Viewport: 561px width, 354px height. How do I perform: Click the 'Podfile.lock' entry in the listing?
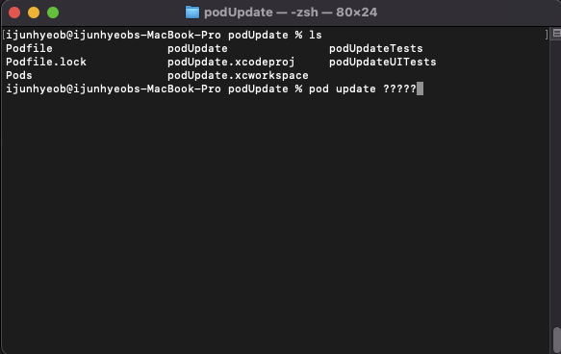(x=46, y=62)
